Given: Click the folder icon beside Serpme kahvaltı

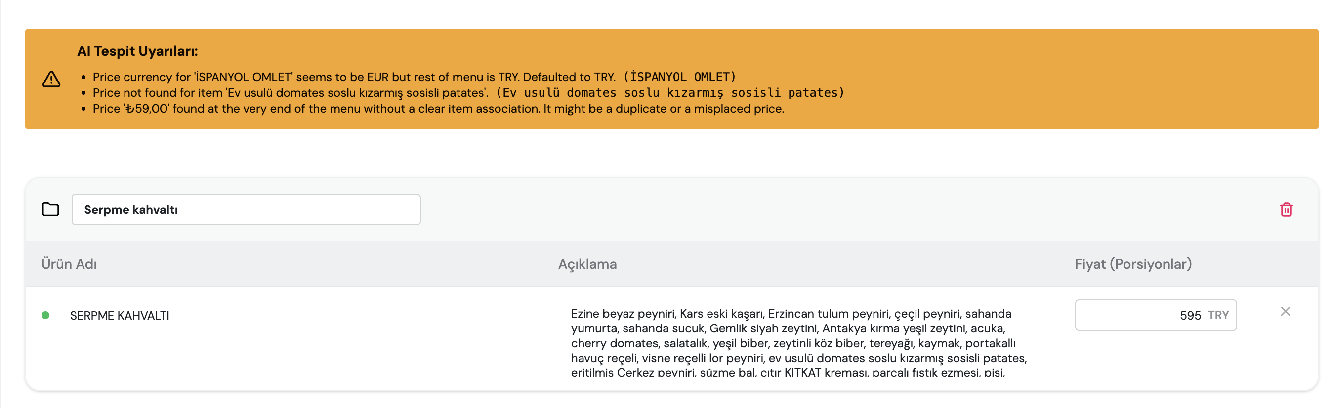Looking at the screenshot, I should tap(50, 209).
